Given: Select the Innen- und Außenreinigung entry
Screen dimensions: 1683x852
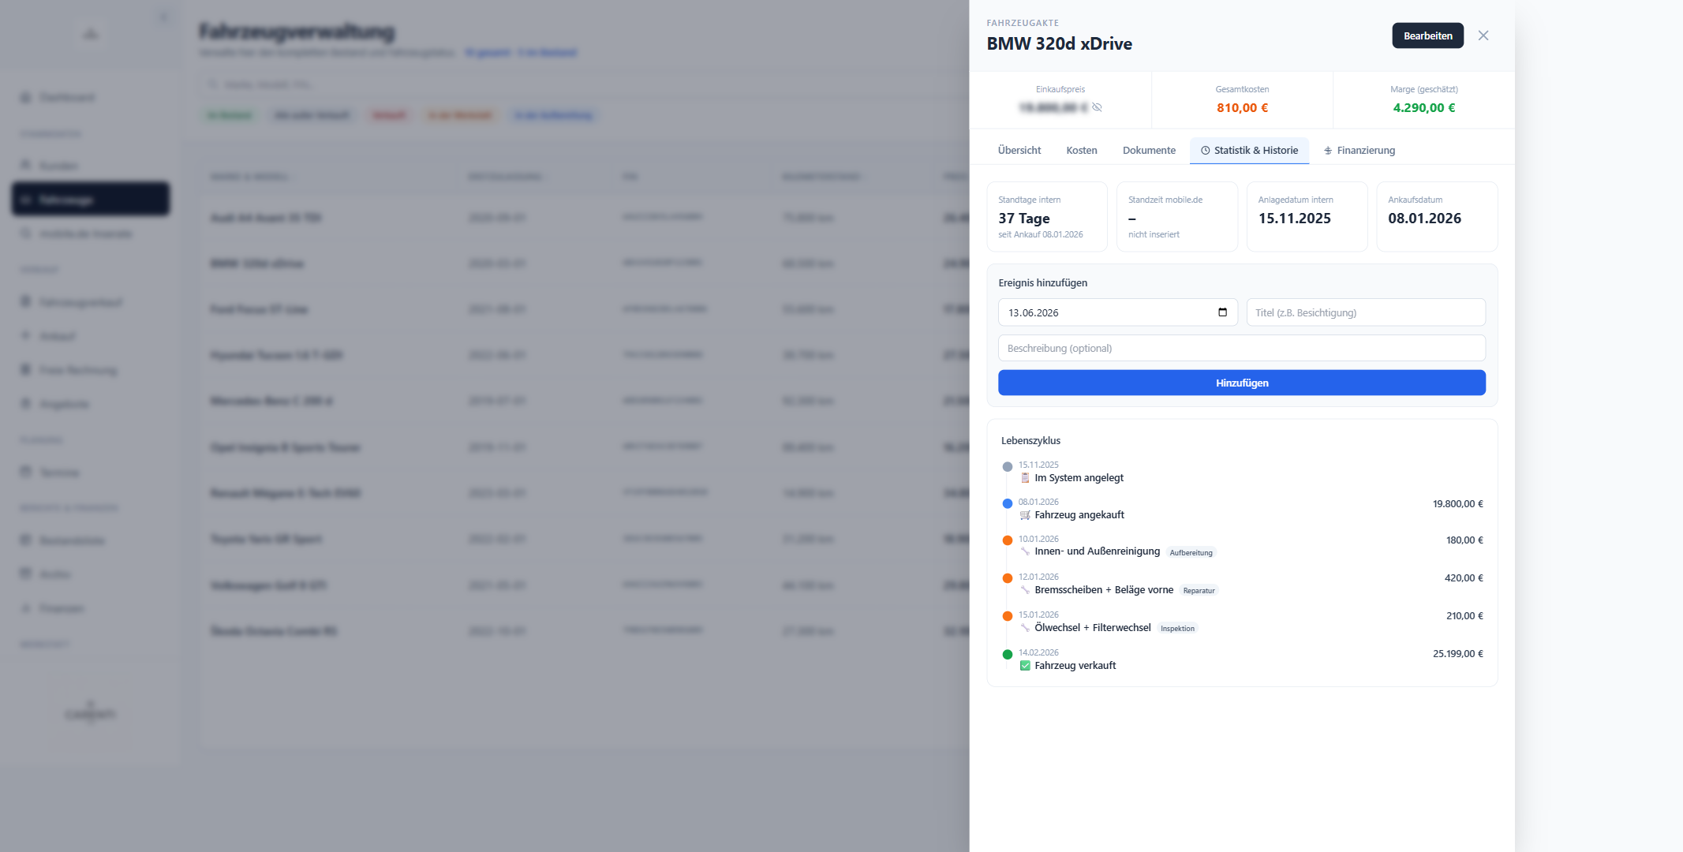Looking at the screenshot, I should (1097, 551).
